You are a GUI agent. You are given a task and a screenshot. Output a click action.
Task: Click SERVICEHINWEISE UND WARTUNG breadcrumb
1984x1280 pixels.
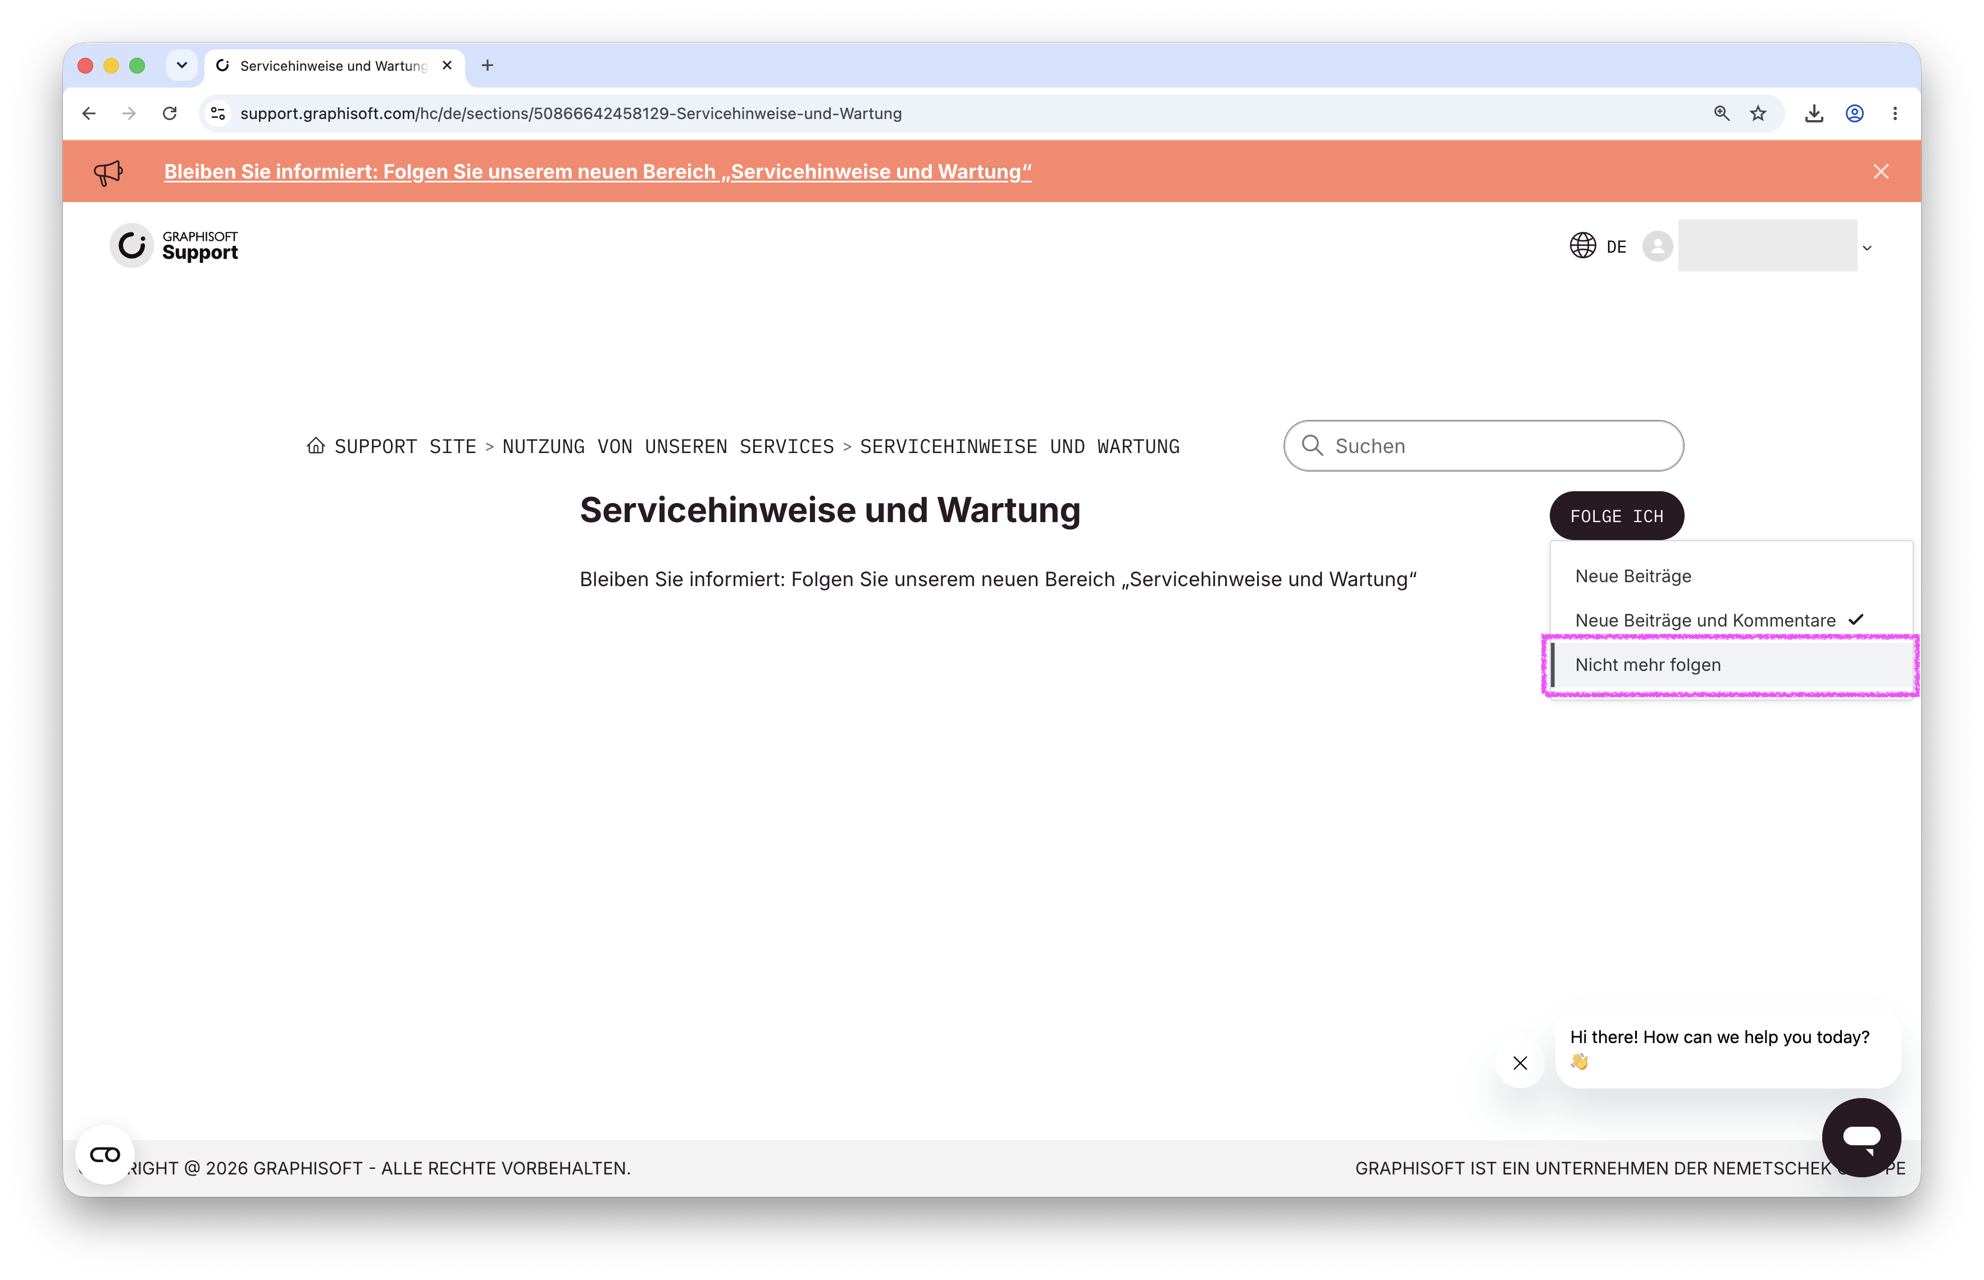click(1020, 446)
